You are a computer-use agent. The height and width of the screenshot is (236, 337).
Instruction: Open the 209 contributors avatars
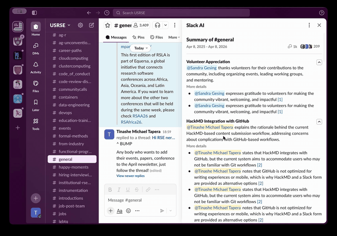(310, 46)
